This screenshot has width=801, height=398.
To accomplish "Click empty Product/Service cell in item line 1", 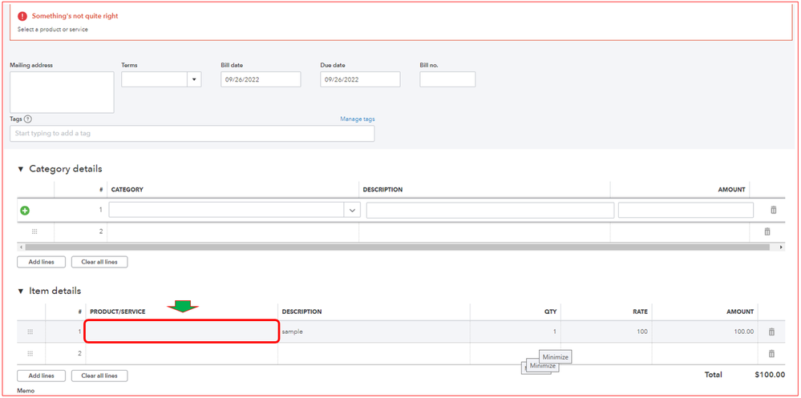I will (x=182, y=332).
